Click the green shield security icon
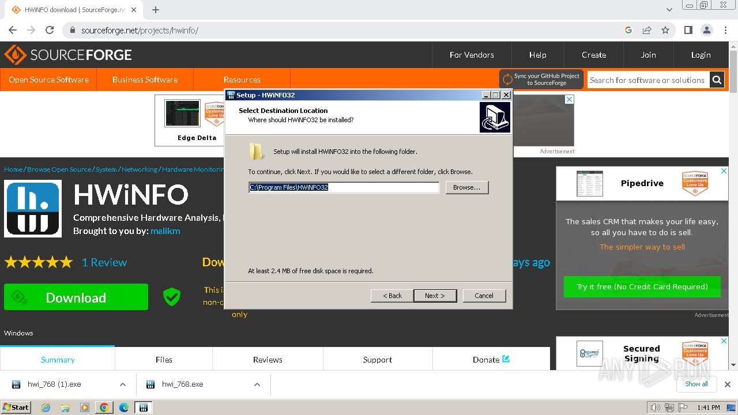The image size is (738, 415). [172, 297]
